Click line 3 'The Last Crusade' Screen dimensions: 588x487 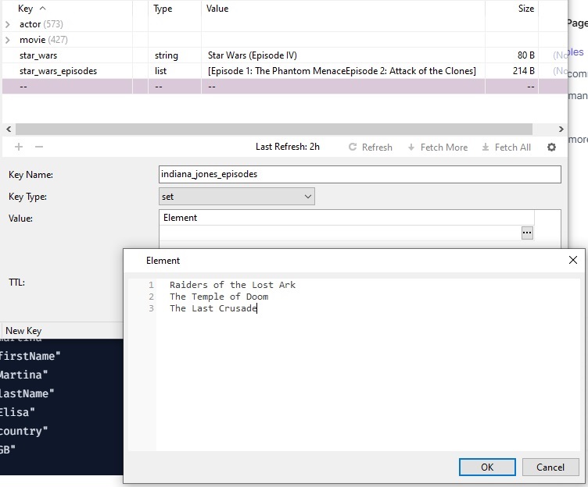[x=213, y=308]
